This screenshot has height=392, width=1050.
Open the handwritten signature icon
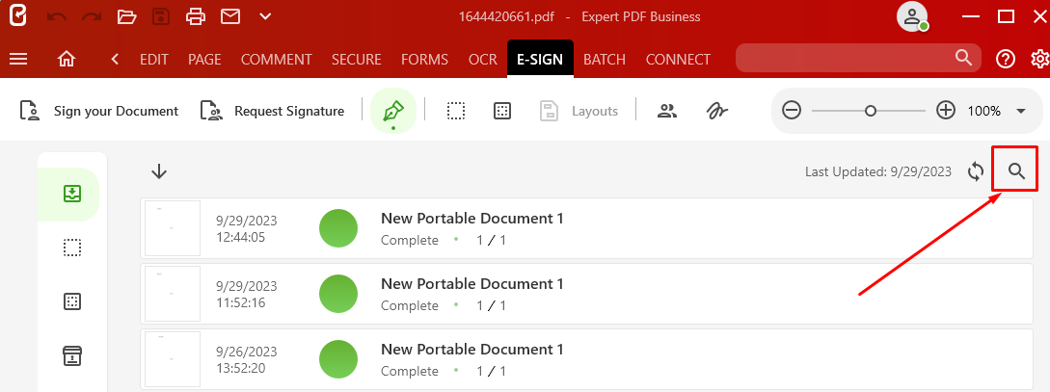[x=717, y=111]
